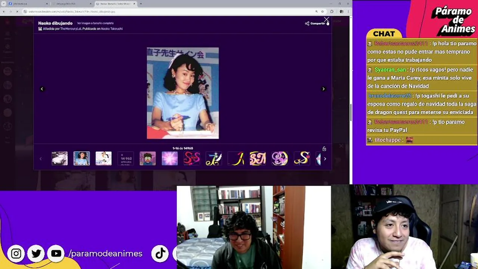Click the padlock icon above the carousel

point(324,149)
